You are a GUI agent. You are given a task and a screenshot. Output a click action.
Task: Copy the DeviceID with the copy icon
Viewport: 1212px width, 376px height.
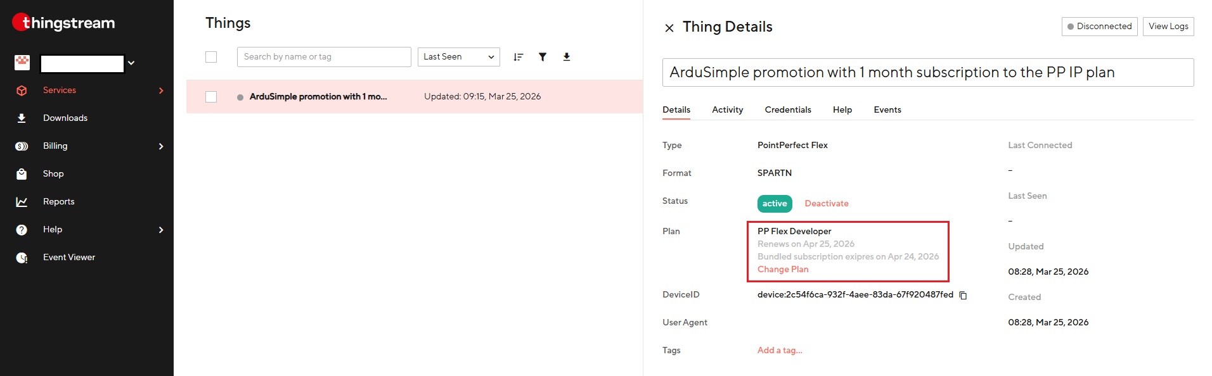click(x=963, y=296)
